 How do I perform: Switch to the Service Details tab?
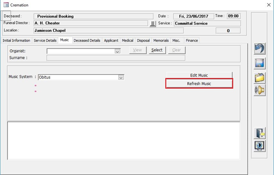pos(45,40)
